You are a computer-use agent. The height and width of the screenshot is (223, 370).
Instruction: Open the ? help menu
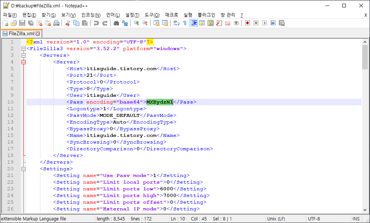coord(242,15)
